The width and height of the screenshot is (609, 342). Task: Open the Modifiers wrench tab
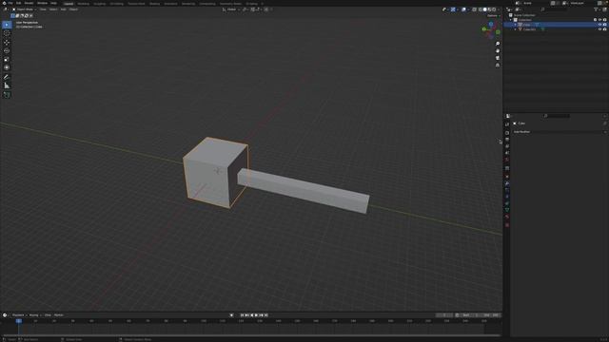tap(507, 183)
